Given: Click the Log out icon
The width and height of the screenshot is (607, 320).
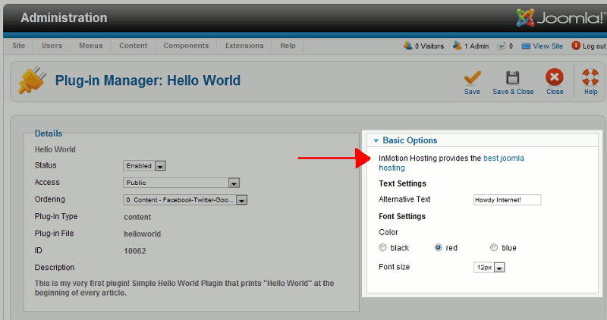Looking at the screenshot, I should [x=576, y=46].
